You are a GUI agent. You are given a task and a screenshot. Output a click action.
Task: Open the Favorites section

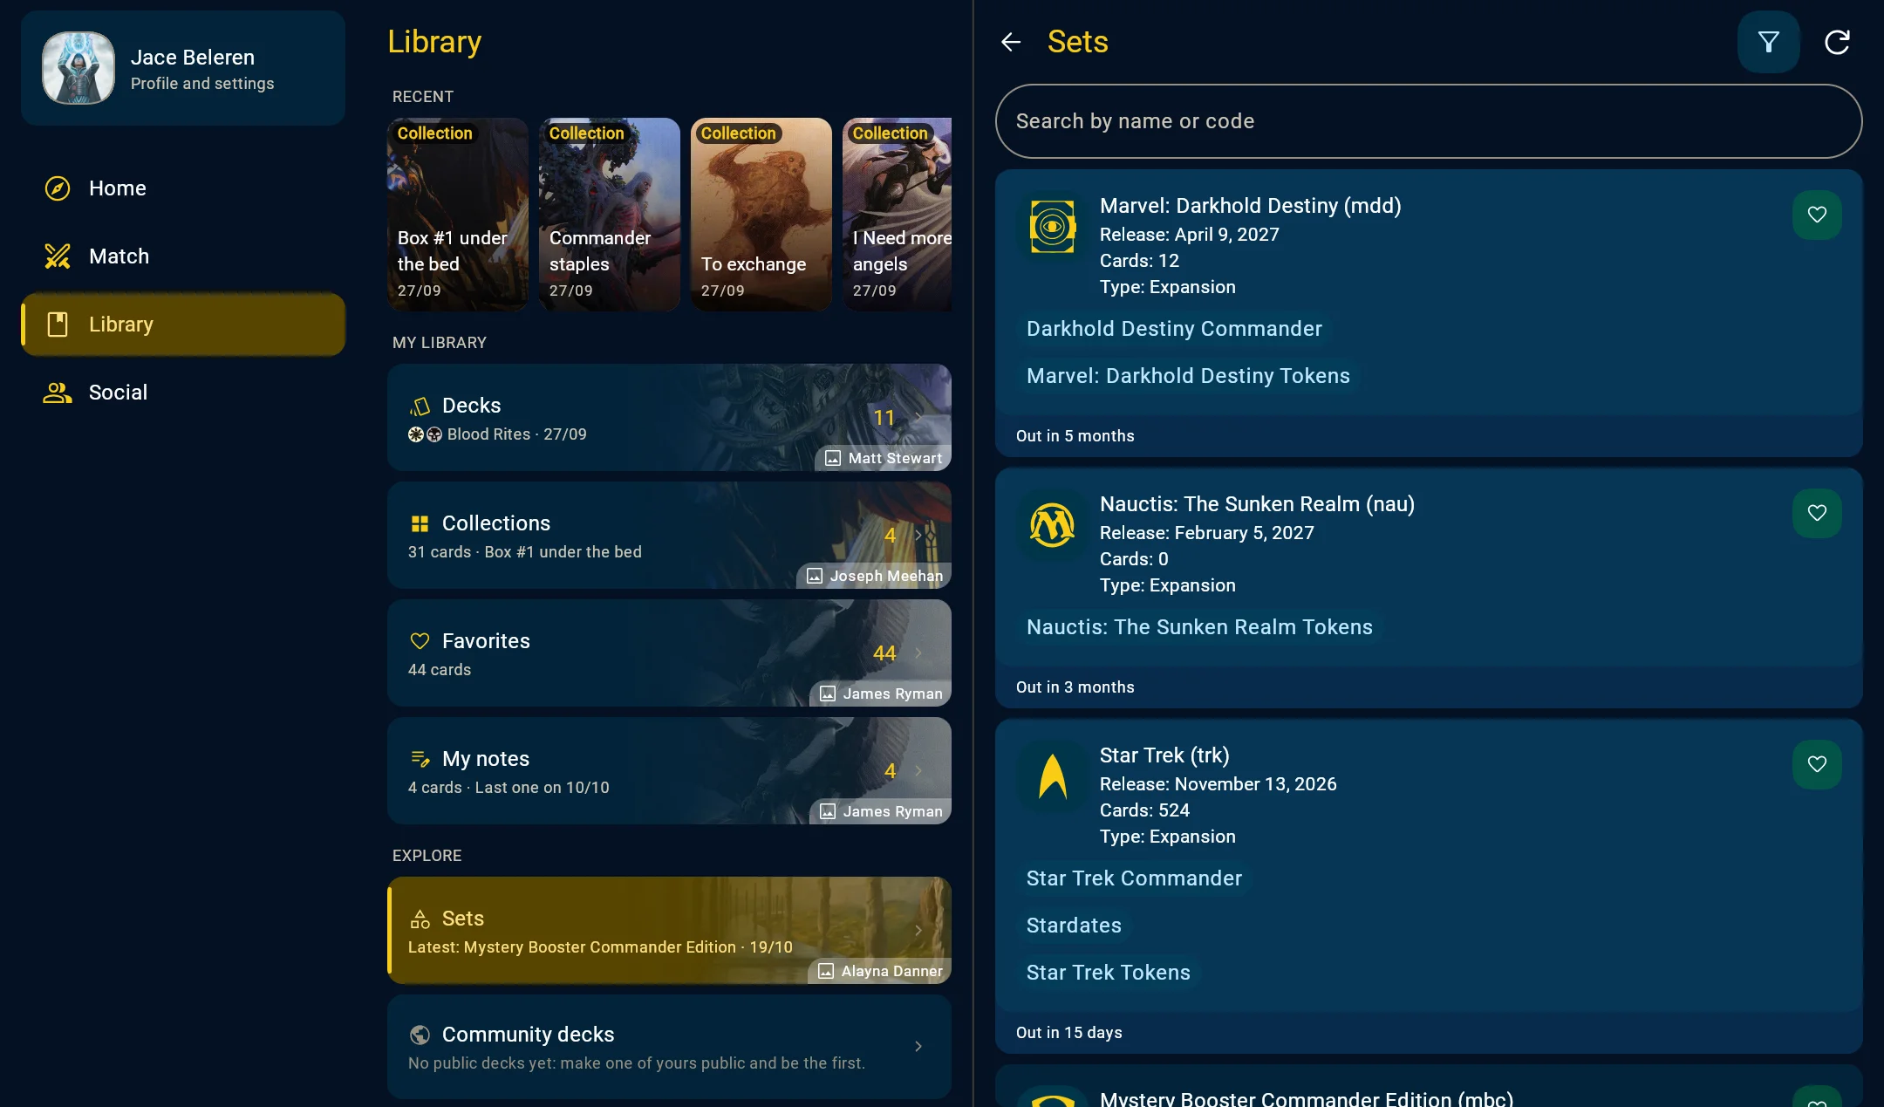669,653
